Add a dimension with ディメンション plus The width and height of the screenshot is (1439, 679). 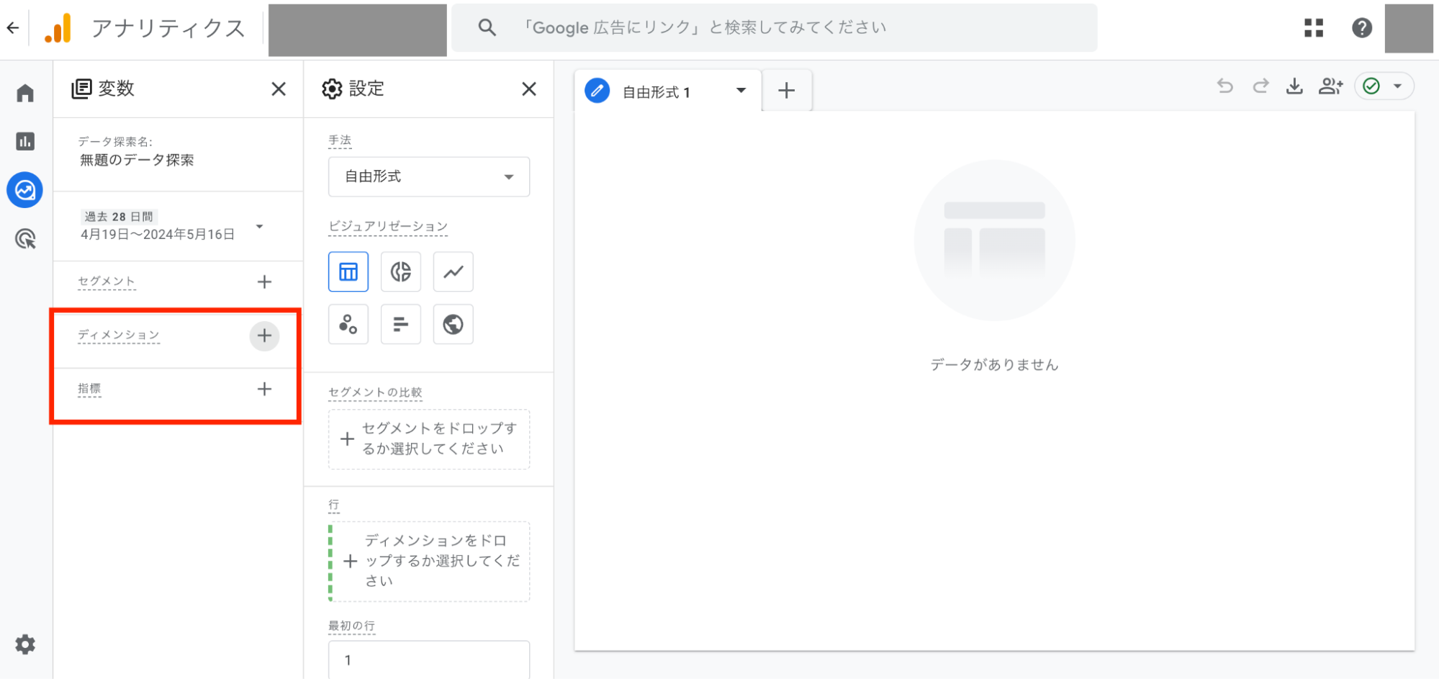pyautogui.click(x=264, y=336)
